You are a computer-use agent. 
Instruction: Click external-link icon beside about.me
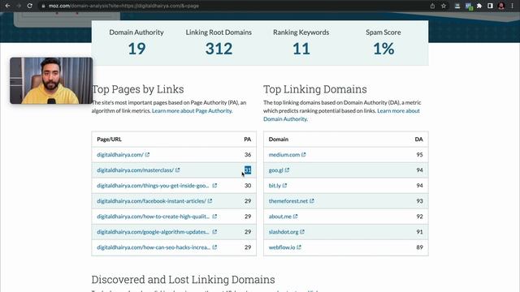coord(295,217)
